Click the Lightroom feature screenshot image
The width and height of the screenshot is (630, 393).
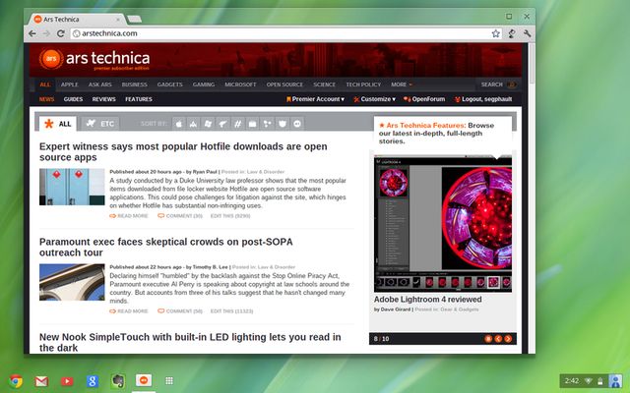[x=443, y=224]
